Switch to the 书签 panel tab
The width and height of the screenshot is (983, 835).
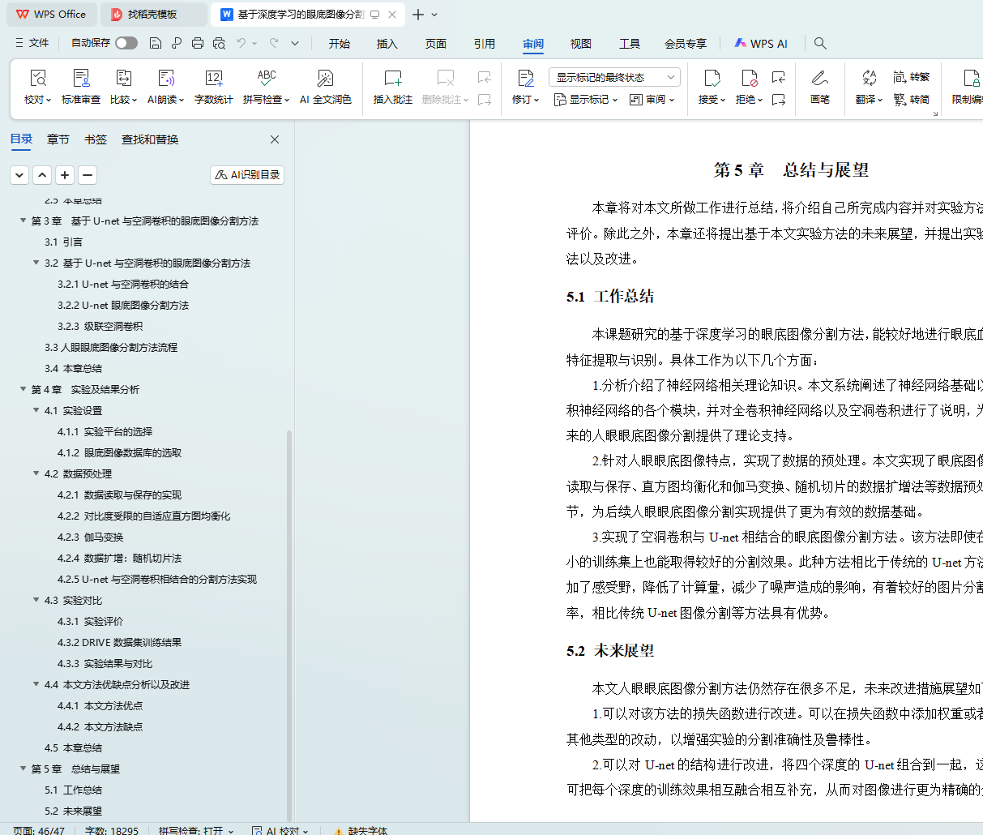tap(96, 139)
